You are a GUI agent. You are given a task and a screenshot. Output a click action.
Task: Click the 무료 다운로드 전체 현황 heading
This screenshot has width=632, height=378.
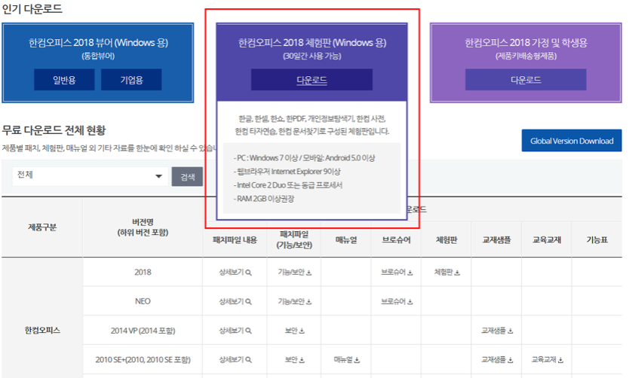point(54,130)
